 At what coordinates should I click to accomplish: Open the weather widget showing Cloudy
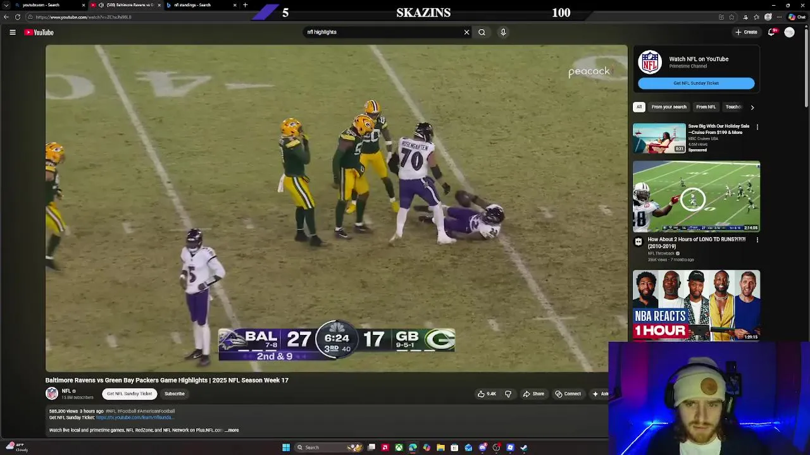click(x=16, y=447)
